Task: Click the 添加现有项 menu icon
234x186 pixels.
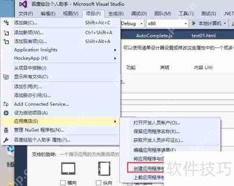Action: click(6, 42)
